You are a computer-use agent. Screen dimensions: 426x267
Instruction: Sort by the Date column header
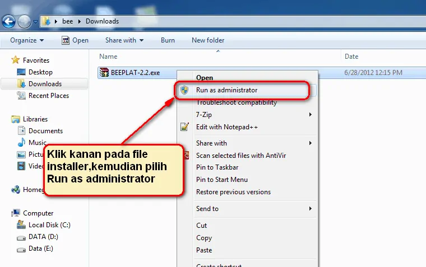click(351, 57)
